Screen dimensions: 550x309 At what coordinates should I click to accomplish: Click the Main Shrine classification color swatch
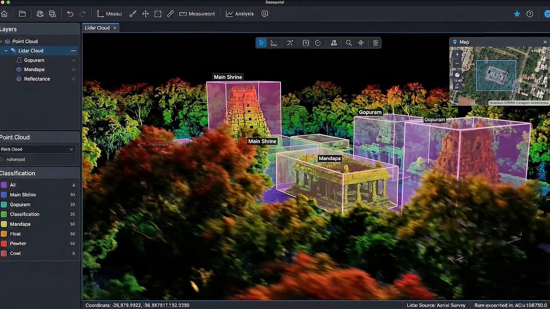(x=4, y=195)
